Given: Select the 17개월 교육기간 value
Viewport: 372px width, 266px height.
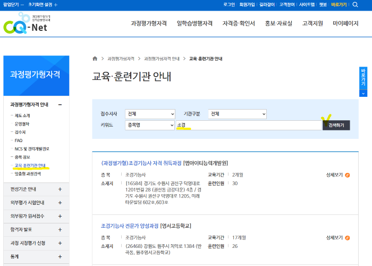Looking at the screenshot, I should (x=239, y=237).
